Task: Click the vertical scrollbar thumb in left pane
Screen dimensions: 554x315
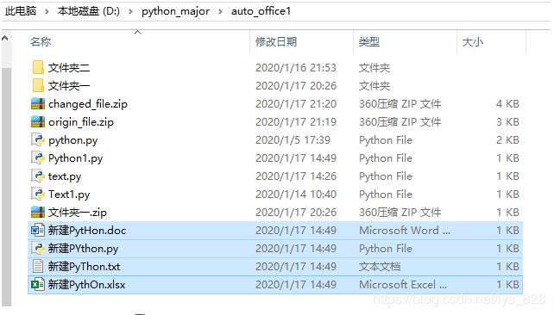Action: click(6, 187)
